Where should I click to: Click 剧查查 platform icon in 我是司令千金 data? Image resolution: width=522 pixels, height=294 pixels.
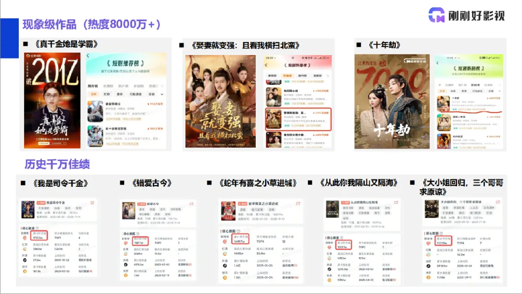pos(24,238)
